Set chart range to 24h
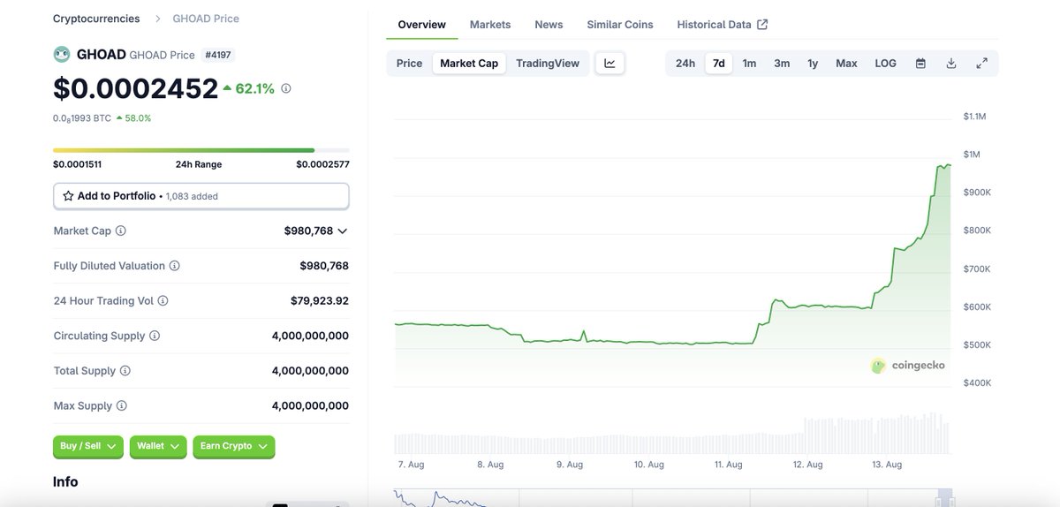Screen dimensions: 1060x507 pos(685,64)
